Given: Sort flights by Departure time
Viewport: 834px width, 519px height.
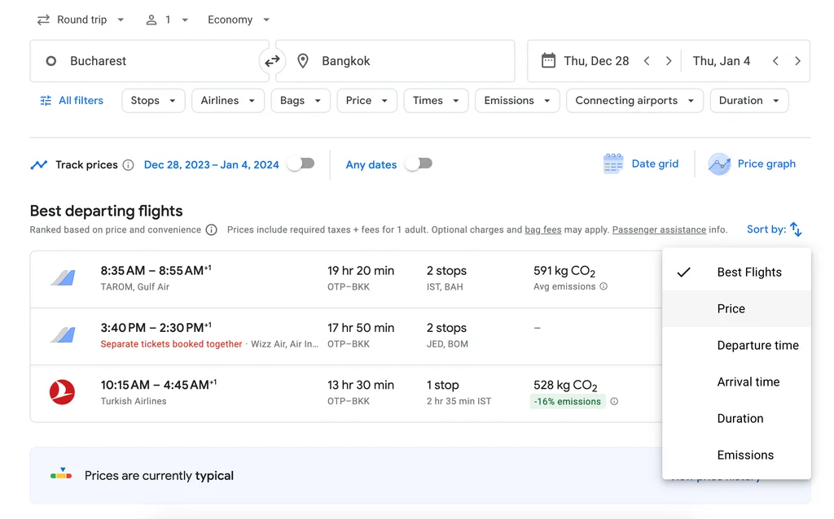Looking at the screenshot, I should pyautogui.click(x=736, y=345).
